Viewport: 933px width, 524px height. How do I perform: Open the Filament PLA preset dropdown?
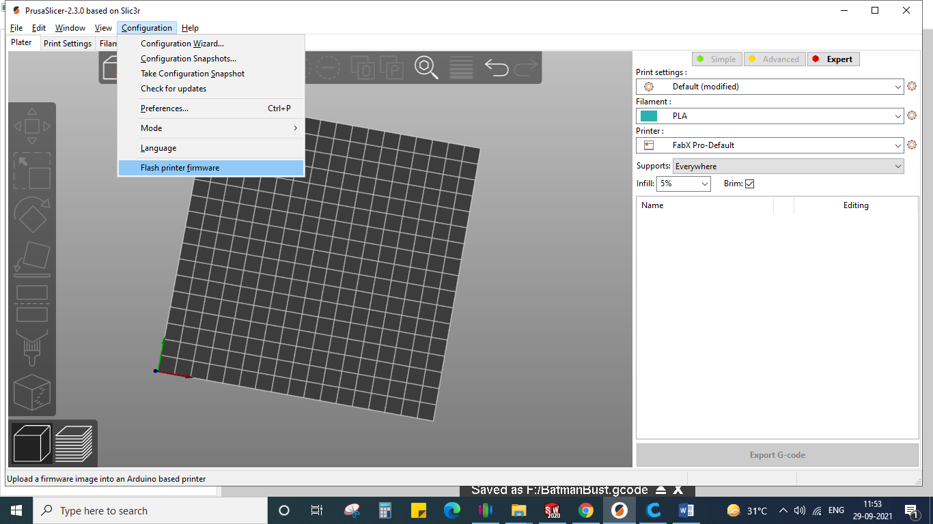point(770,116)
